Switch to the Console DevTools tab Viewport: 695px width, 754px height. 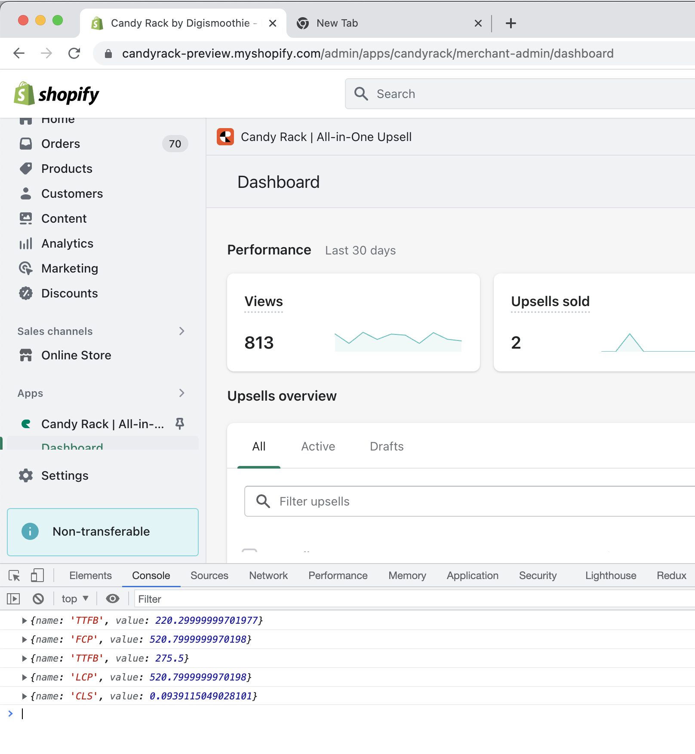pyautogui.click(x=151, y=576)
